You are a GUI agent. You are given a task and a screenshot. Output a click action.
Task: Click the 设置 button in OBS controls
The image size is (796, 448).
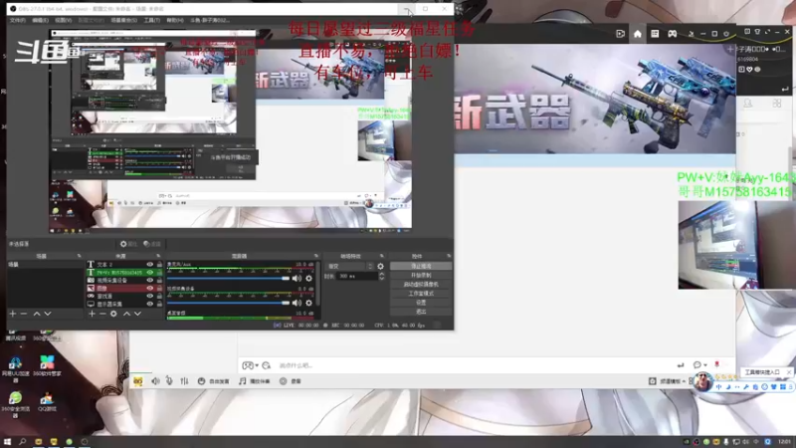click(x=421, y=303)
